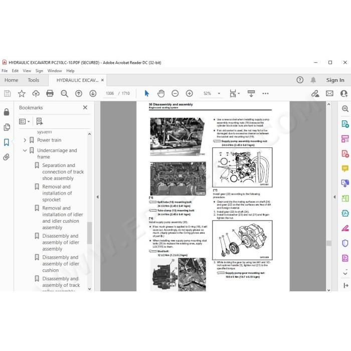Add document to starred favorites
Viewport: 351px width, 351px height.
(x=22, y=93)
